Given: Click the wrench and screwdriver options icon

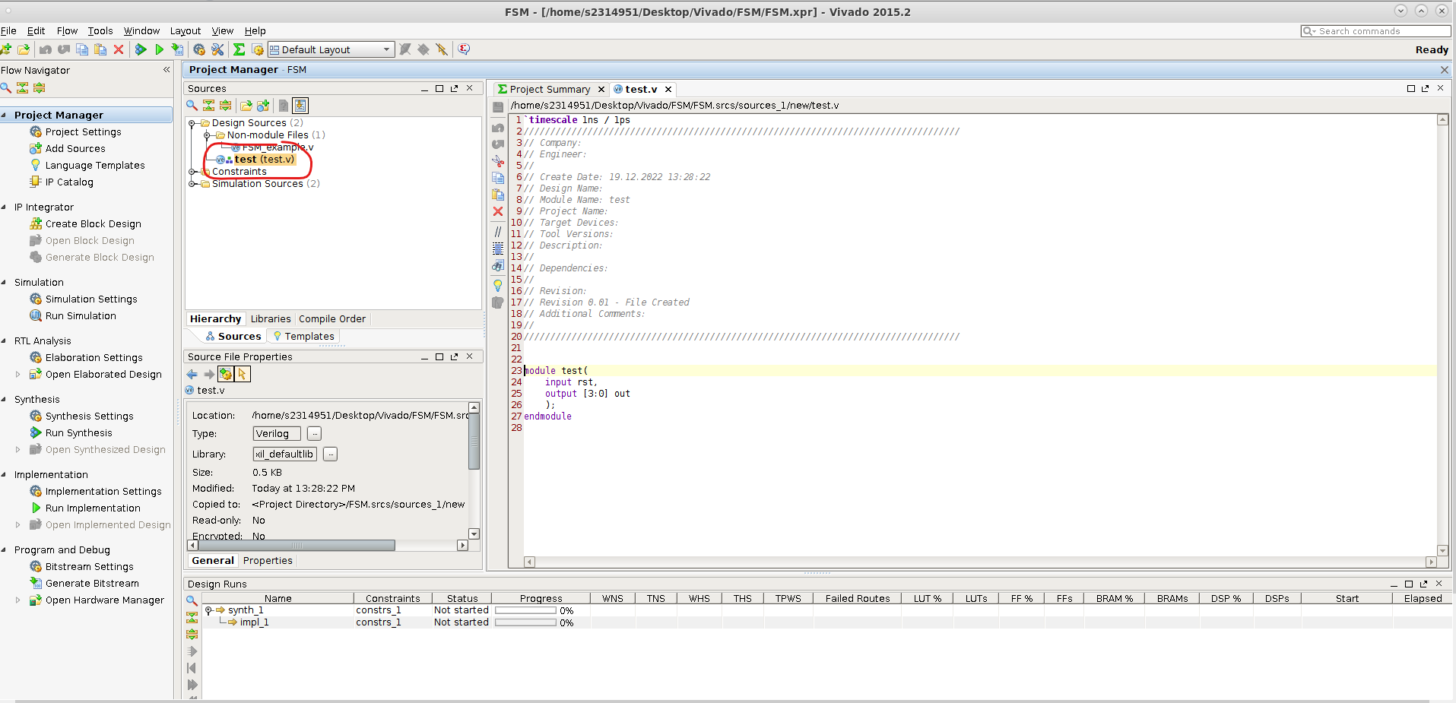Looking at the screenshot, I should (217, 49).
